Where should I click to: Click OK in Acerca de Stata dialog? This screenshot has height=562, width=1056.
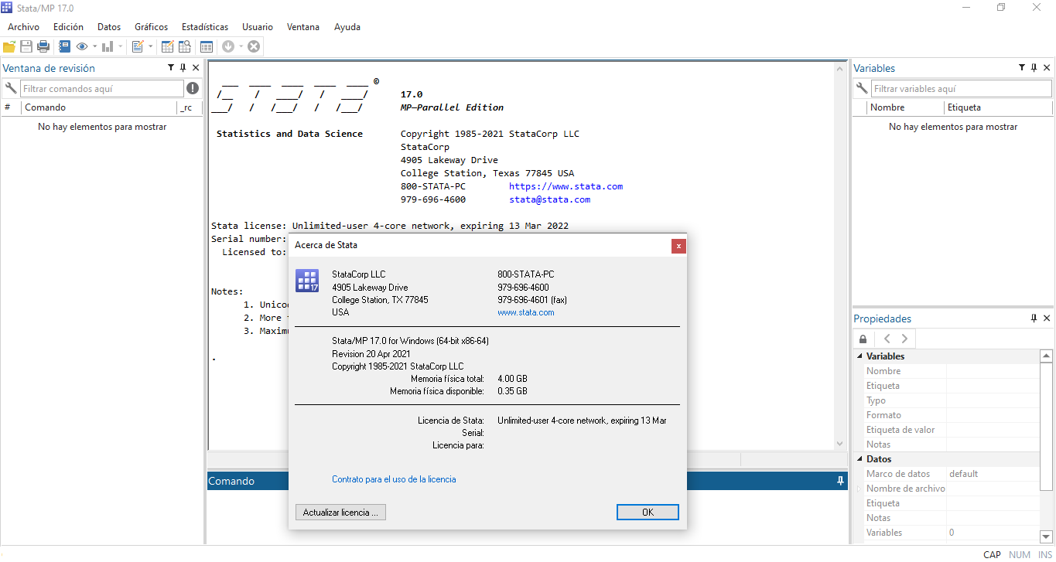(648, 513)
